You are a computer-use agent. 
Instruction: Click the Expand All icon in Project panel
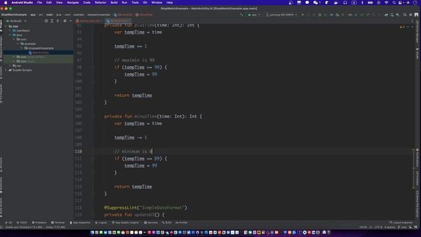pos(52,20)
